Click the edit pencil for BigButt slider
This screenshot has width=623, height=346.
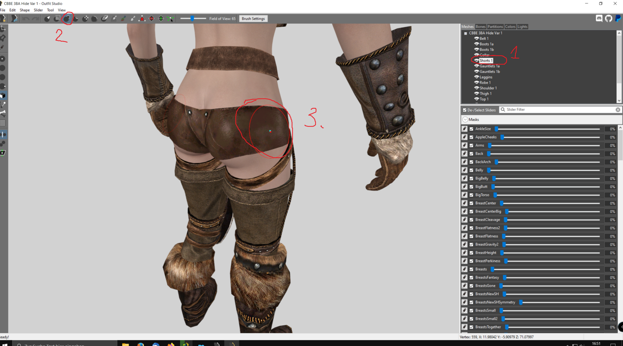pos(465,187)
